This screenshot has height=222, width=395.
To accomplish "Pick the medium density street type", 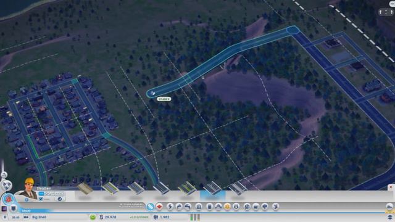I will 136,189.
